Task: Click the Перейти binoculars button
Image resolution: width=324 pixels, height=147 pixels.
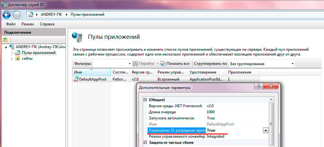Action: tap(144, 64)
